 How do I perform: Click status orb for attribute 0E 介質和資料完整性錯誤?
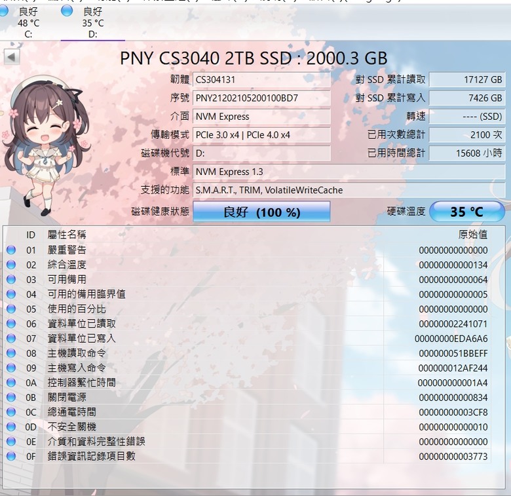coord(11,442)
